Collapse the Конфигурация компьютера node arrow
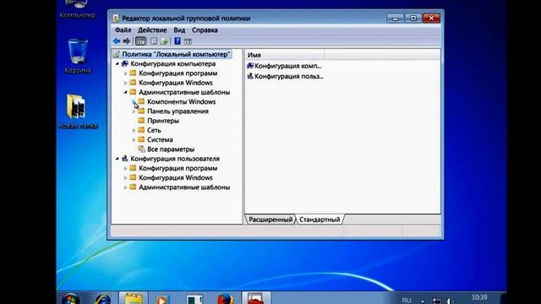Viewport: 541px width, 304px height. [117, 64]
